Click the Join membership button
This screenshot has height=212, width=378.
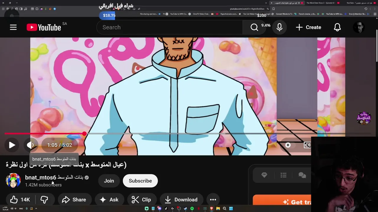[x=109, y=181]
